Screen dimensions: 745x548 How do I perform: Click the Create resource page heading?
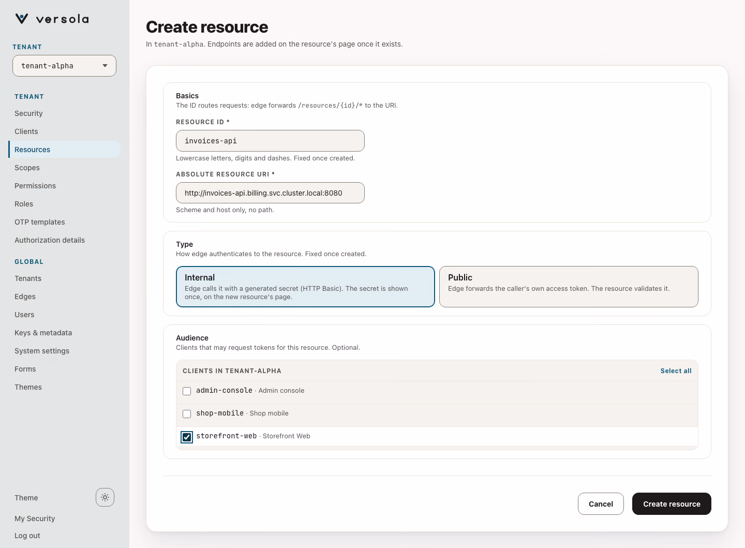[x=207, y=27]
